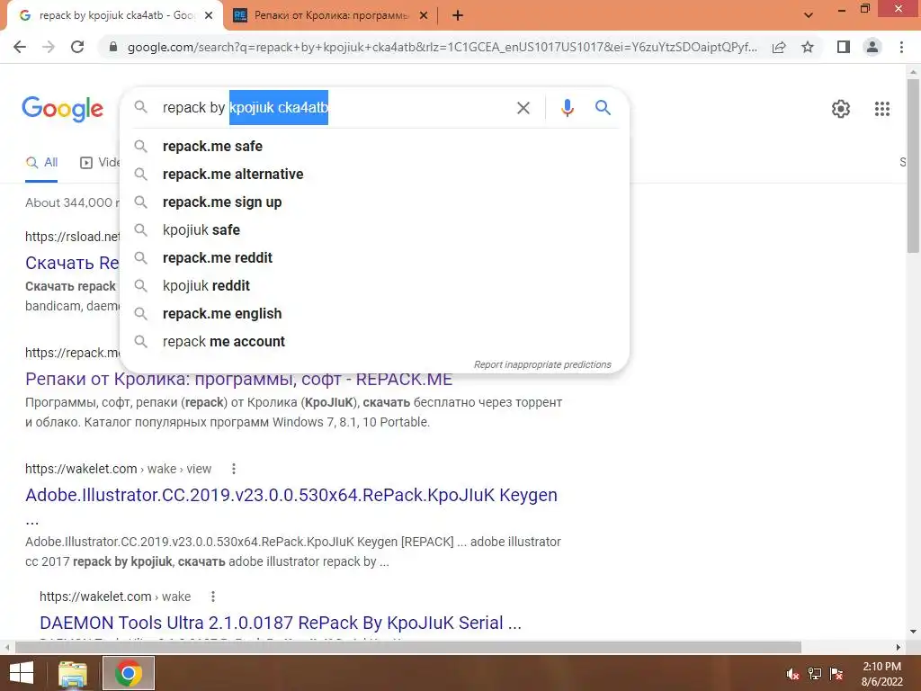Open Google quick settings gear
The height and width of the screenshot is (691, 921).
[x=841, y=109]
